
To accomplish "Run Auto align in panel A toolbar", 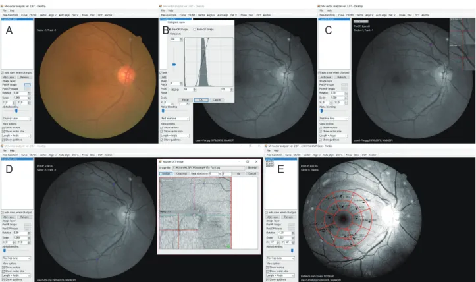I will pyautogui.click(x=64, y=15).
